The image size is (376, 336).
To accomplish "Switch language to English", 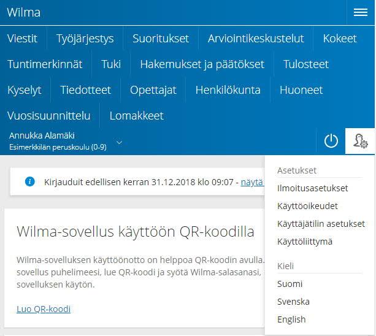I will 291,319.
